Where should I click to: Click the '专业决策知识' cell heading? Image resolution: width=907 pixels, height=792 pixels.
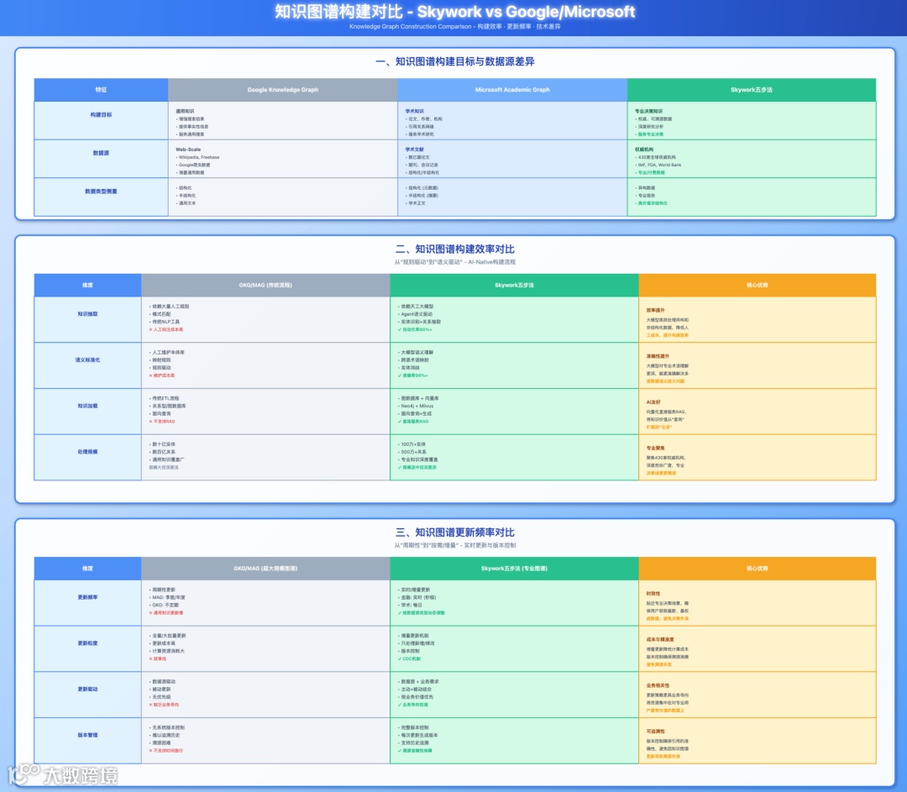point(648,111)
